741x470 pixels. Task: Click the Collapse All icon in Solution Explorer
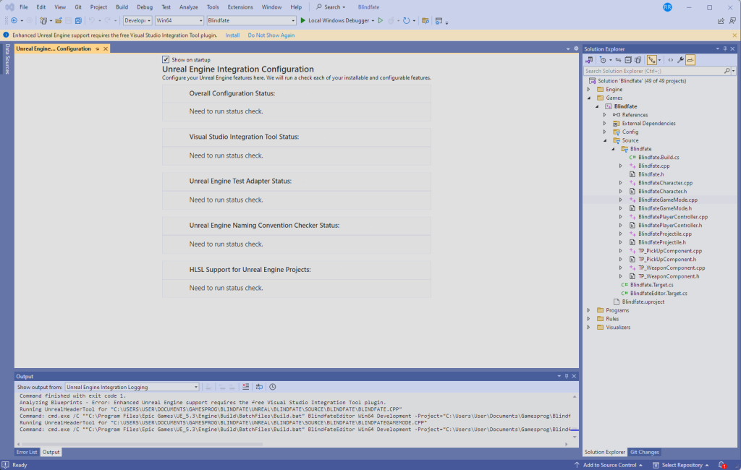coord(628,60)
